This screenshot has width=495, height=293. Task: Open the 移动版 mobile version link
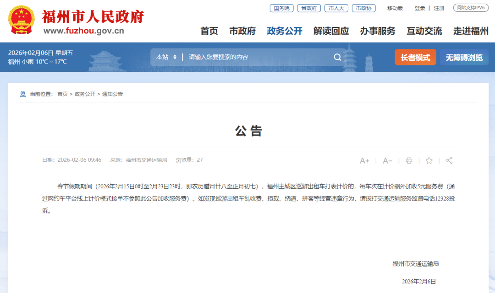[x=395, y=8]
